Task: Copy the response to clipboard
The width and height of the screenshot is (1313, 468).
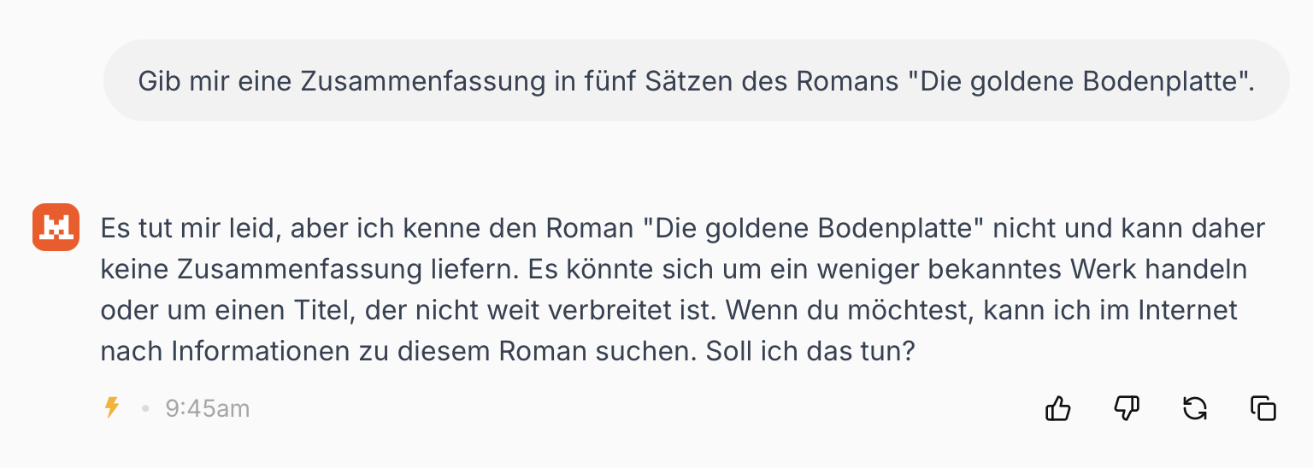Action: (1263, 409)
